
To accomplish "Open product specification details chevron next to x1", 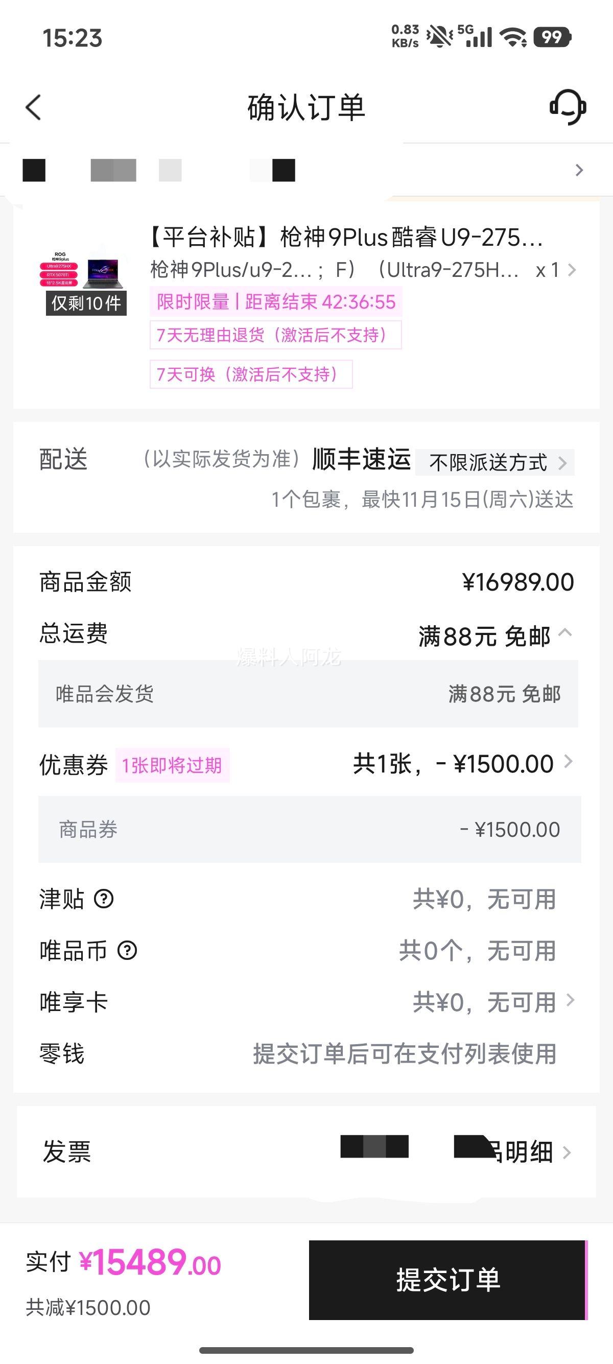I will [571, 270].
